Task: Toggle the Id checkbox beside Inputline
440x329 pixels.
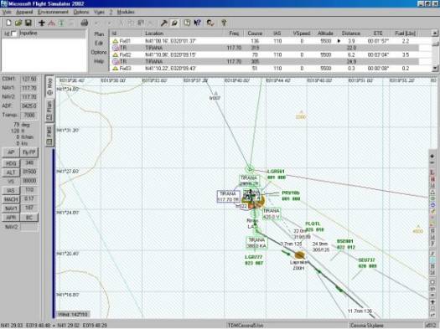Action: click(x=13, y=34)
